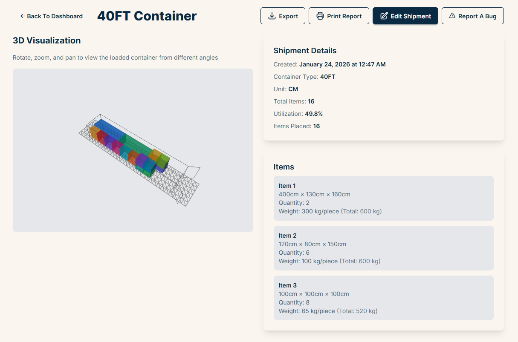The width and height of the screenshot is (518, 342).
Task: Select Report A Bug button
Action: pos(472,16)
